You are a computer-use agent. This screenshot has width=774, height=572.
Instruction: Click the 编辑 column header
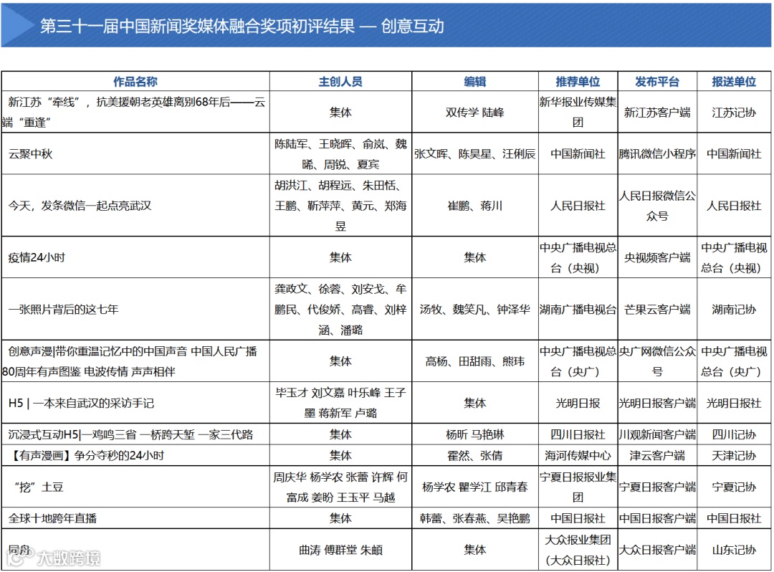475,82
